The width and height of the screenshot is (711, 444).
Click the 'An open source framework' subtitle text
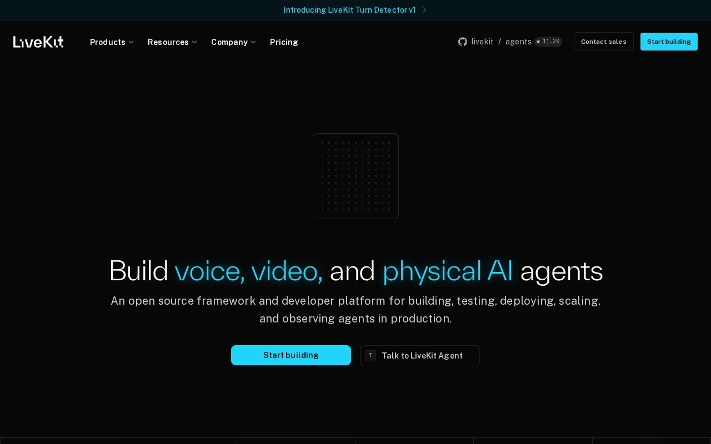pyautogui.click(x=355, y=310)
